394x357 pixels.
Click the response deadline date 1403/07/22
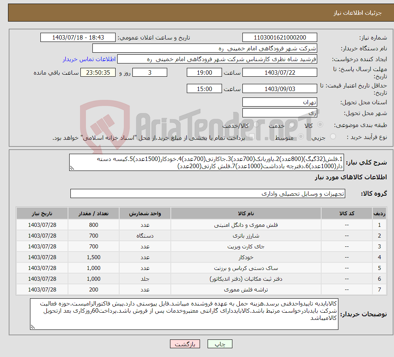280,73
